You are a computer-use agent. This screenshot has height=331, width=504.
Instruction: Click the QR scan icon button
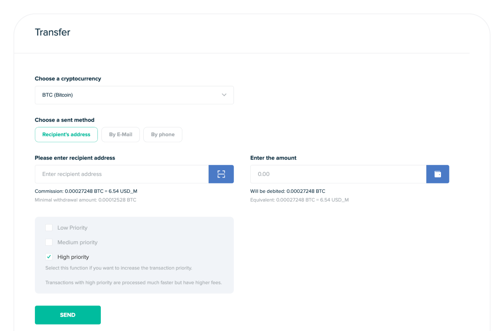pos(221,174)
